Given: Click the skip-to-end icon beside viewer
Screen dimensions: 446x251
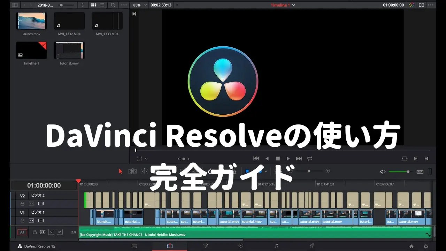Looking at the screenshot, I should pyautogui.click(x=134, y=14).
